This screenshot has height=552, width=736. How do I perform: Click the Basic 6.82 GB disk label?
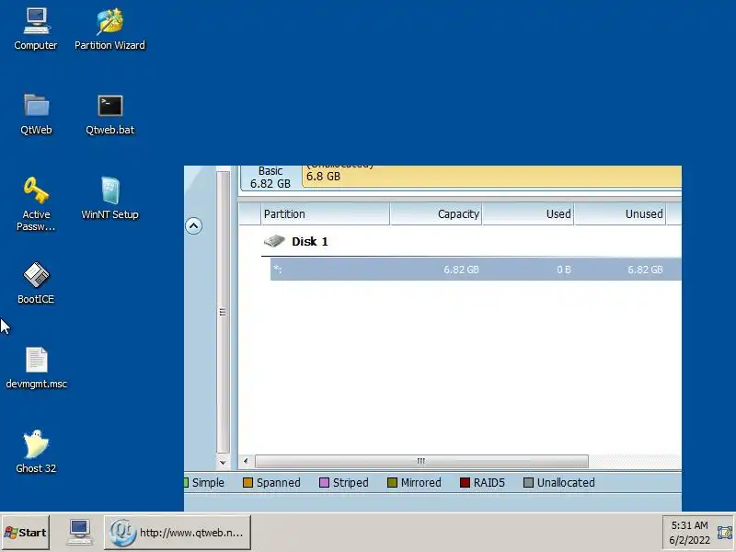(270, 178)
